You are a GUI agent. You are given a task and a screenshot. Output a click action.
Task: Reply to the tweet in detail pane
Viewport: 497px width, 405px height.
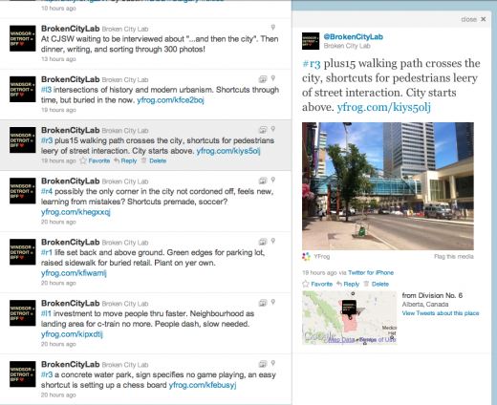tap(348, 284)
